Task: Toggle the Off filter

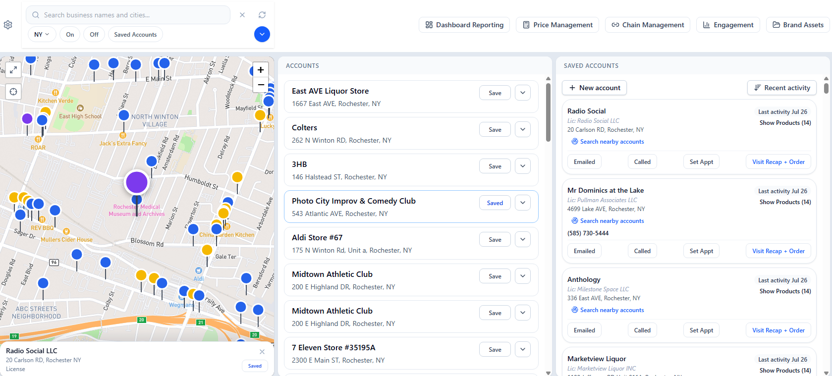Action: point(94,34)
